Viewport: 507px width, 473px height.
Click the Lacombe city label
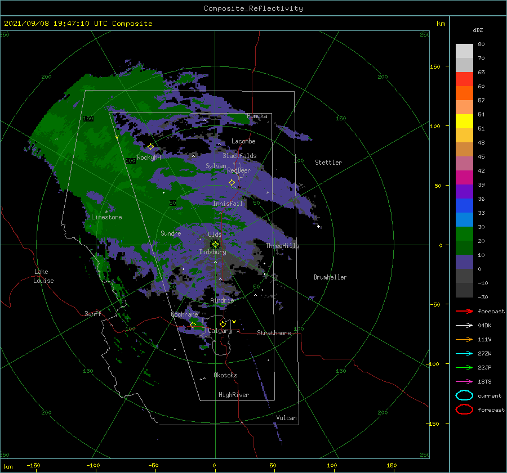click(243, 141)
